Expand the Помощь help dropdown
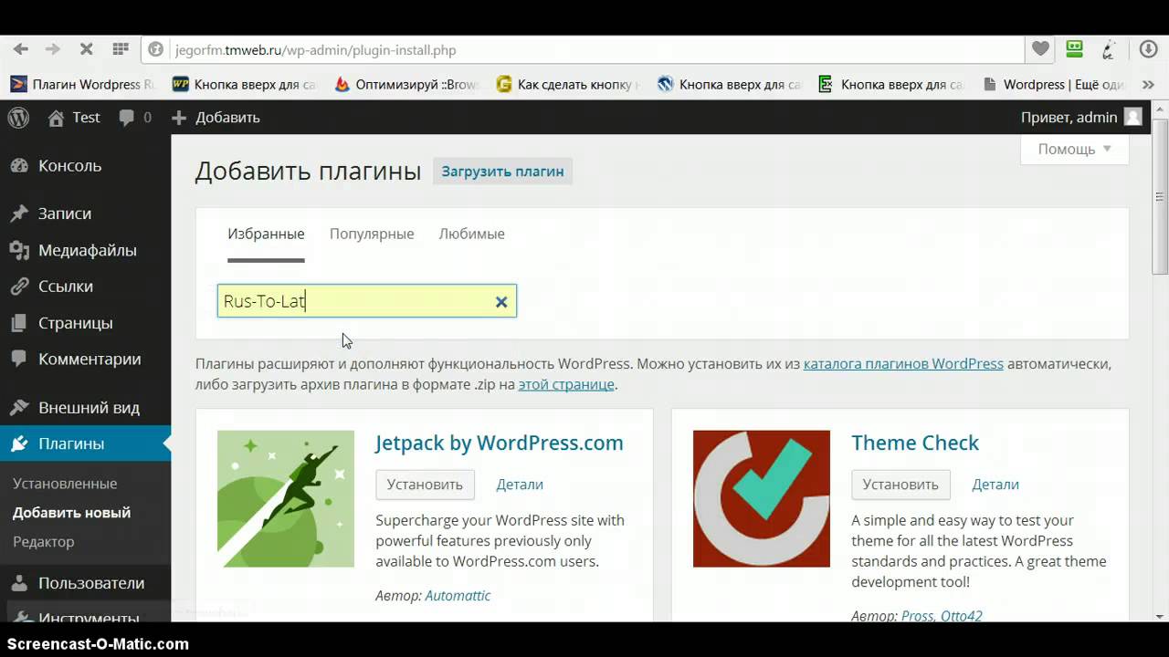 tap(1074, 149)
